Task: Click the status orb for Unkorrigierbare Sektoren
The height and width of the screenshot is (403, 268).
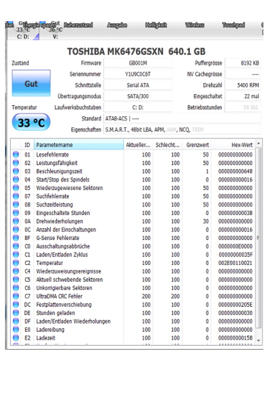Action: tap(16, 288)
